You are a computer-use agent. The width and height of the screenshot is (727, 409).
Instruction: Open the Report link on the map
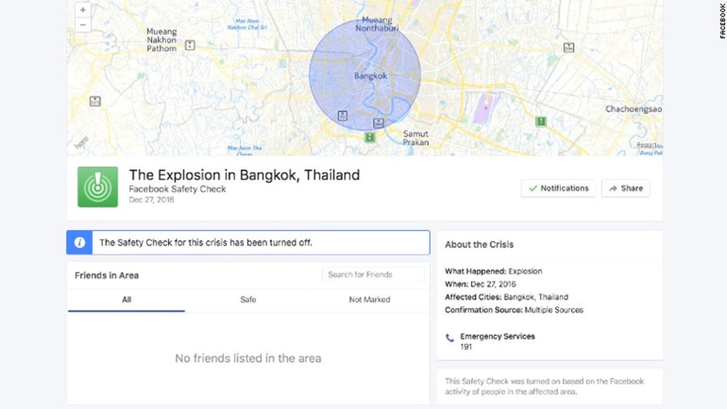coord(648,145)
